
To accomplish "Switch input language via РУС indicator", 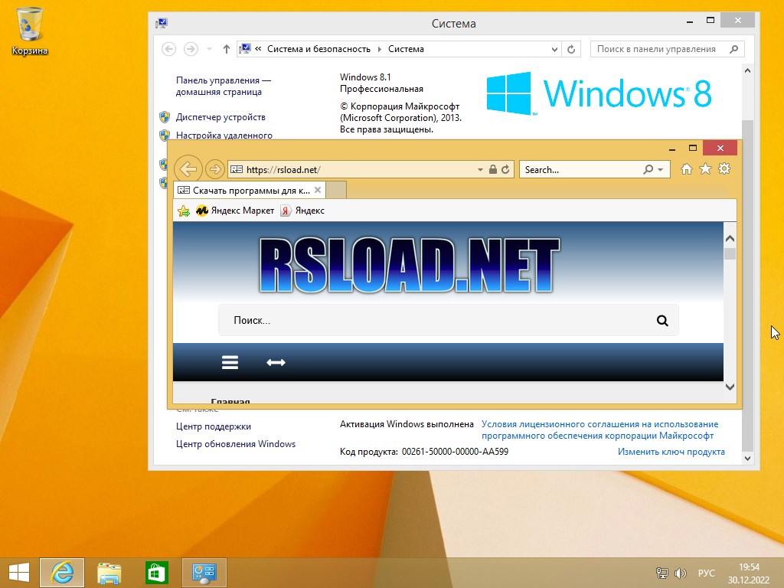I will click(707, 573).
